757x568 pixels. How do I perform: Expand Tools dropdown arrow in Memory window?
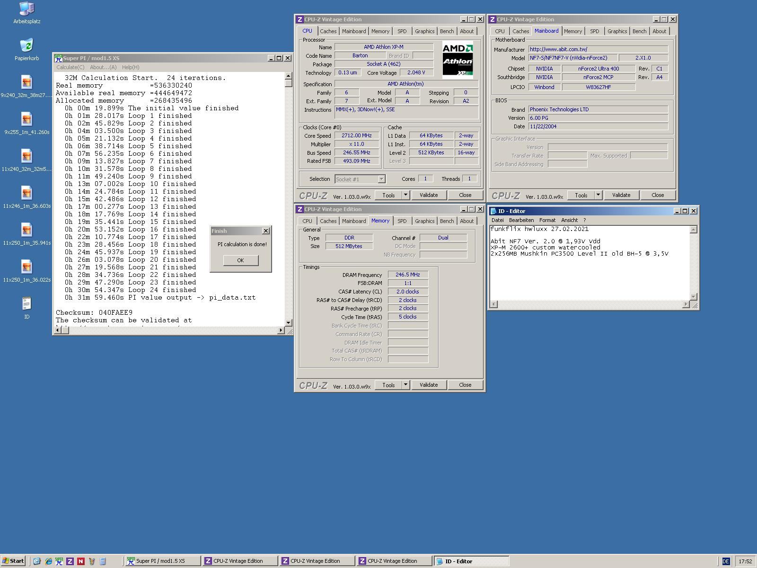point(405,385)
